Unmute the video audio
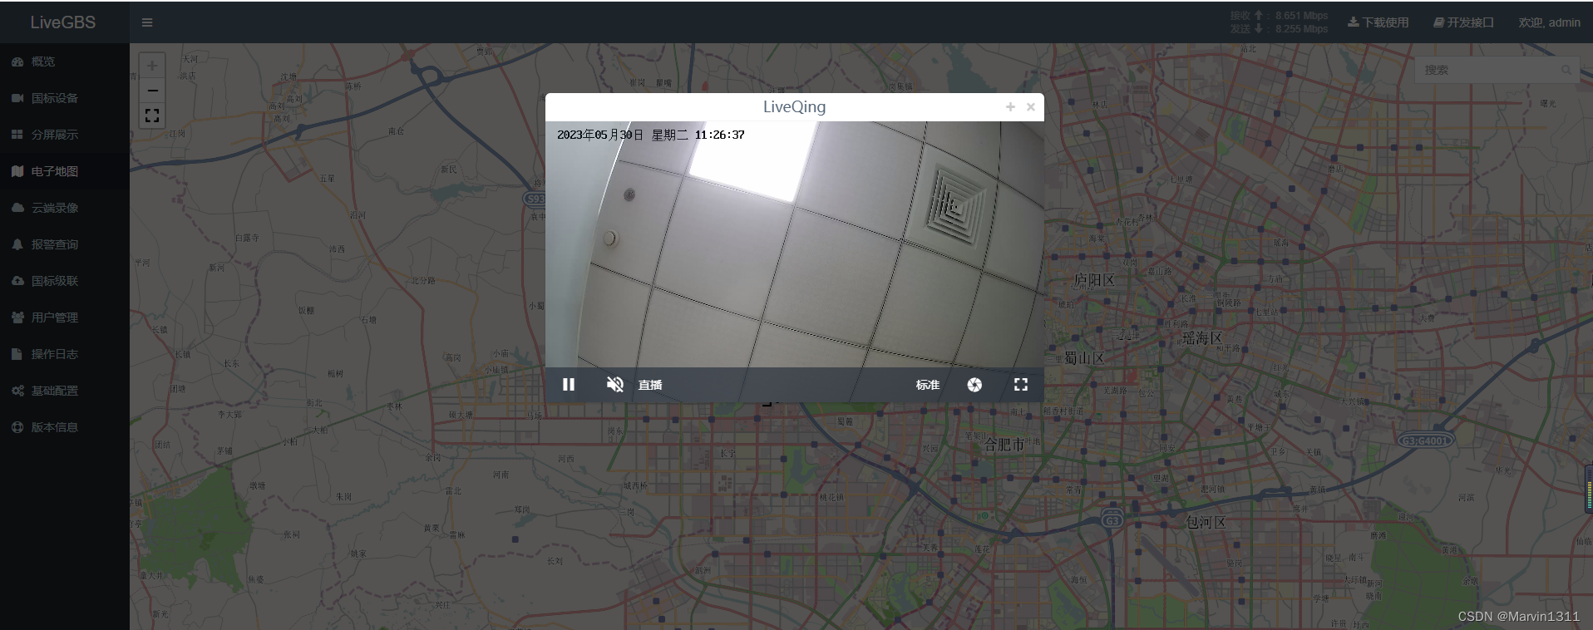This screenshot has height=630, width=1593. pyautogui.click(x=615, y=385)
